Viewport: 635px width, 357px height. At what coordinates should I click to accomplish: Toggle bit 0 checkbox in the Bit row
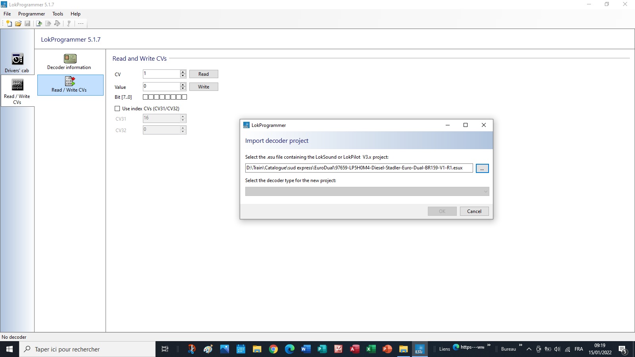tap(184, 97)
